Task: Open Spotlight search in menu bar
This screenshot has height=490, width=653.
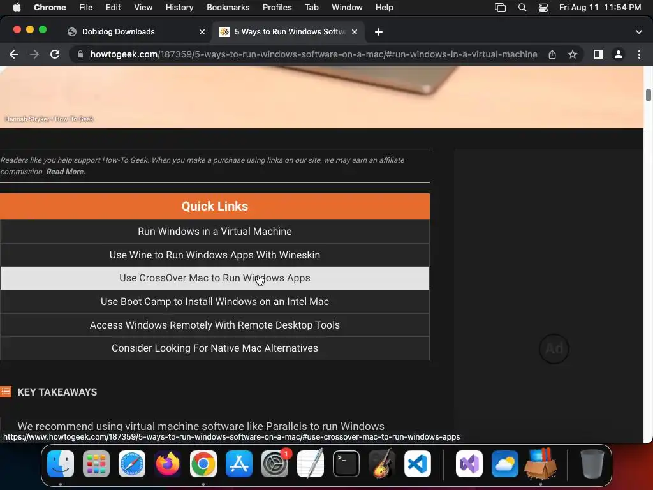Action: [522, 7]
